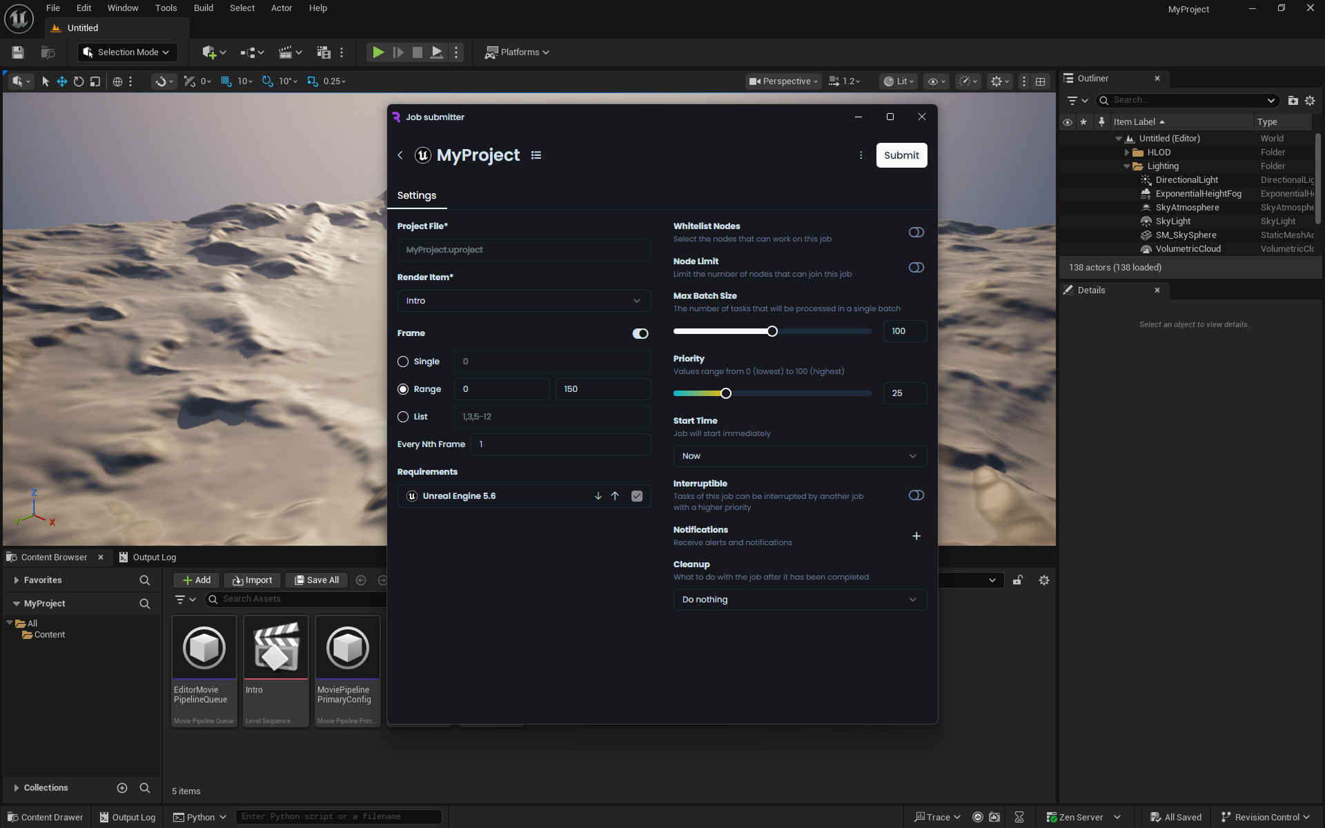Image resolution: width=1325 pixels, height=828 pixels.
Task: Open the Actor menu
Action: 281,8
